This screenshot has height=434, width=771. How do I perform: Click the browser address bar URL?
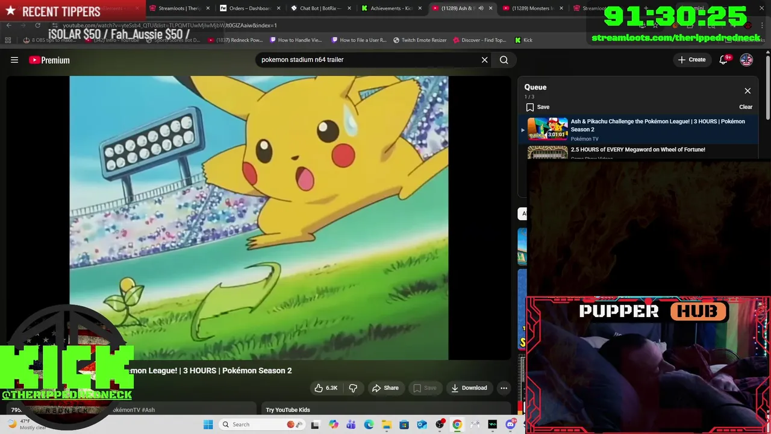(170, 25)
